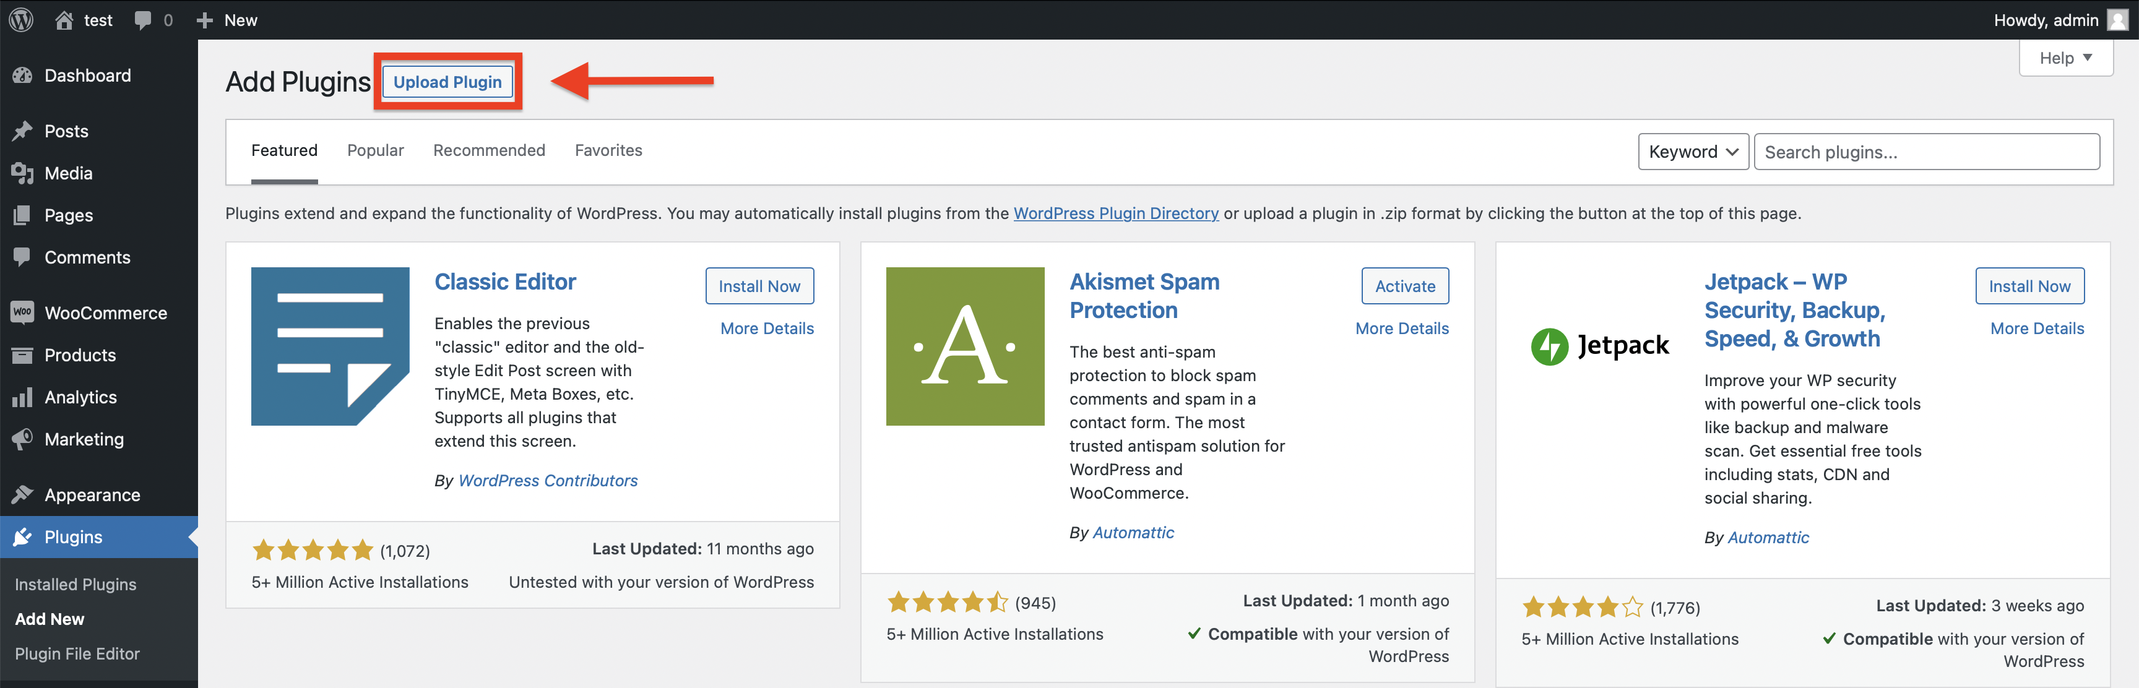View More Details for Akismet
This screenshot has width=2139, height=688.
coord(1402,329)
